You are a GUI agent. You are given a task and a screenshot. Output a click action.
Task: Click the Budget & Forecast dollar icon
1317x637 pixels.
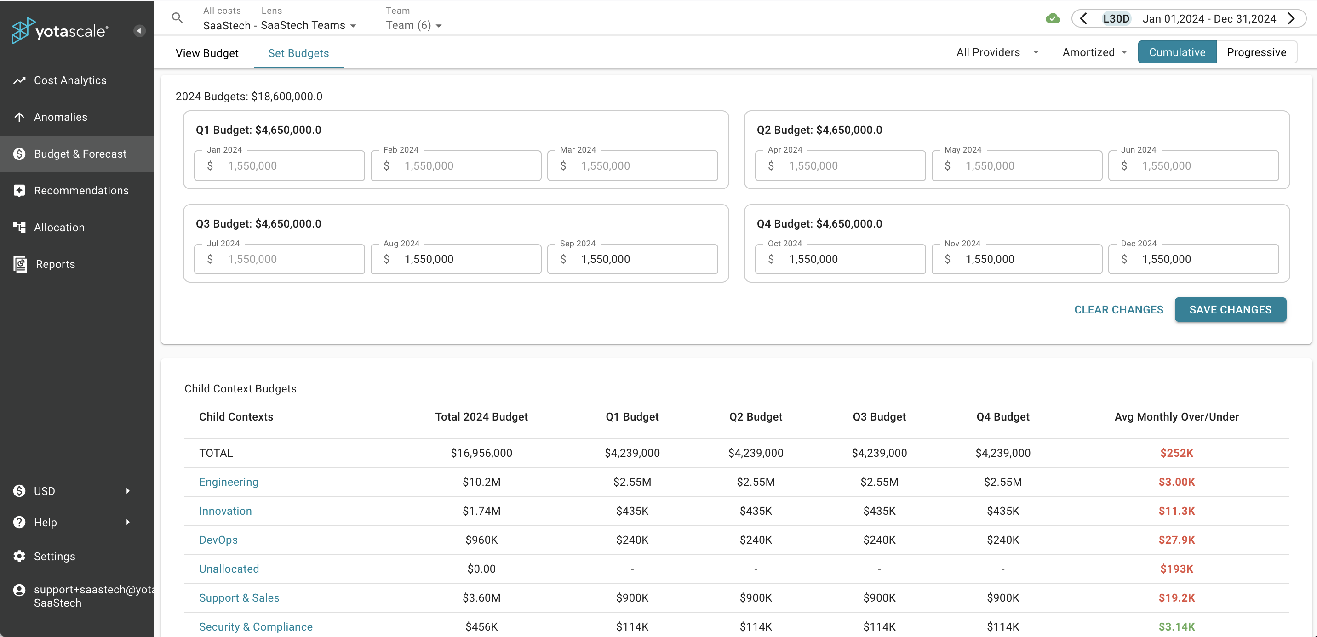[x=19, y=154]
